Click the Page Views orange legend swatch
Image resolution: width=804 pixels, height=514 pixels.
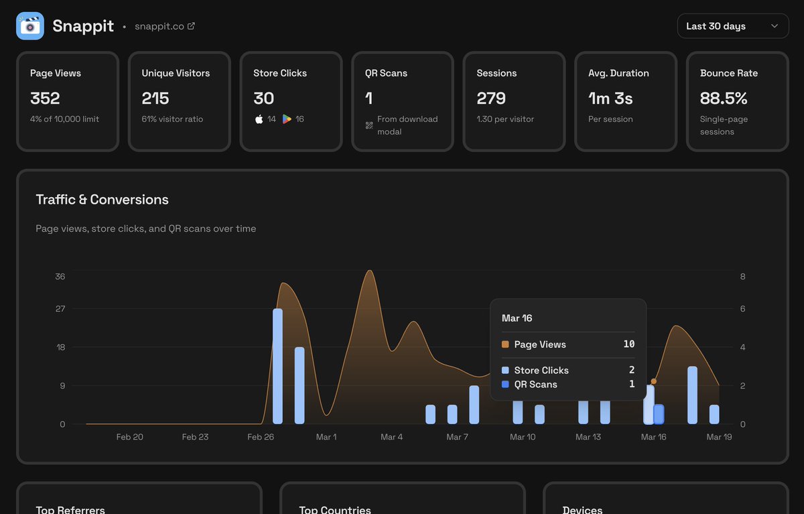click(505, 344)
